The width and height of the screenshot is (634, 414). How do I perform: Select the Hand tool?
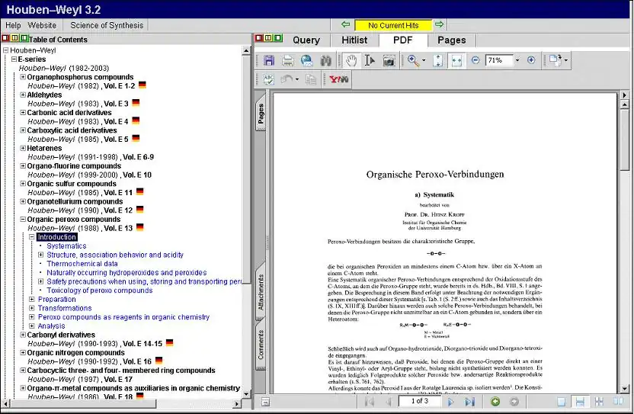[351, 60]
